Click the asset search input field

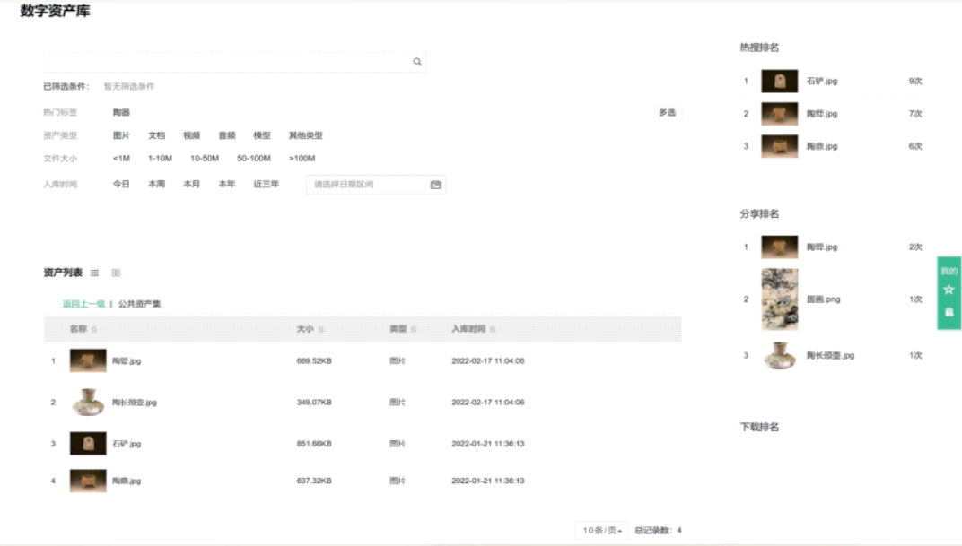(224, 62)
